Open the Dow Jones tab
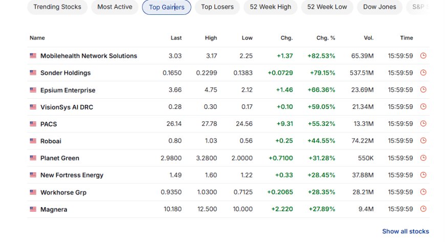Screen dimensions: 445x242 coord(380,7)
